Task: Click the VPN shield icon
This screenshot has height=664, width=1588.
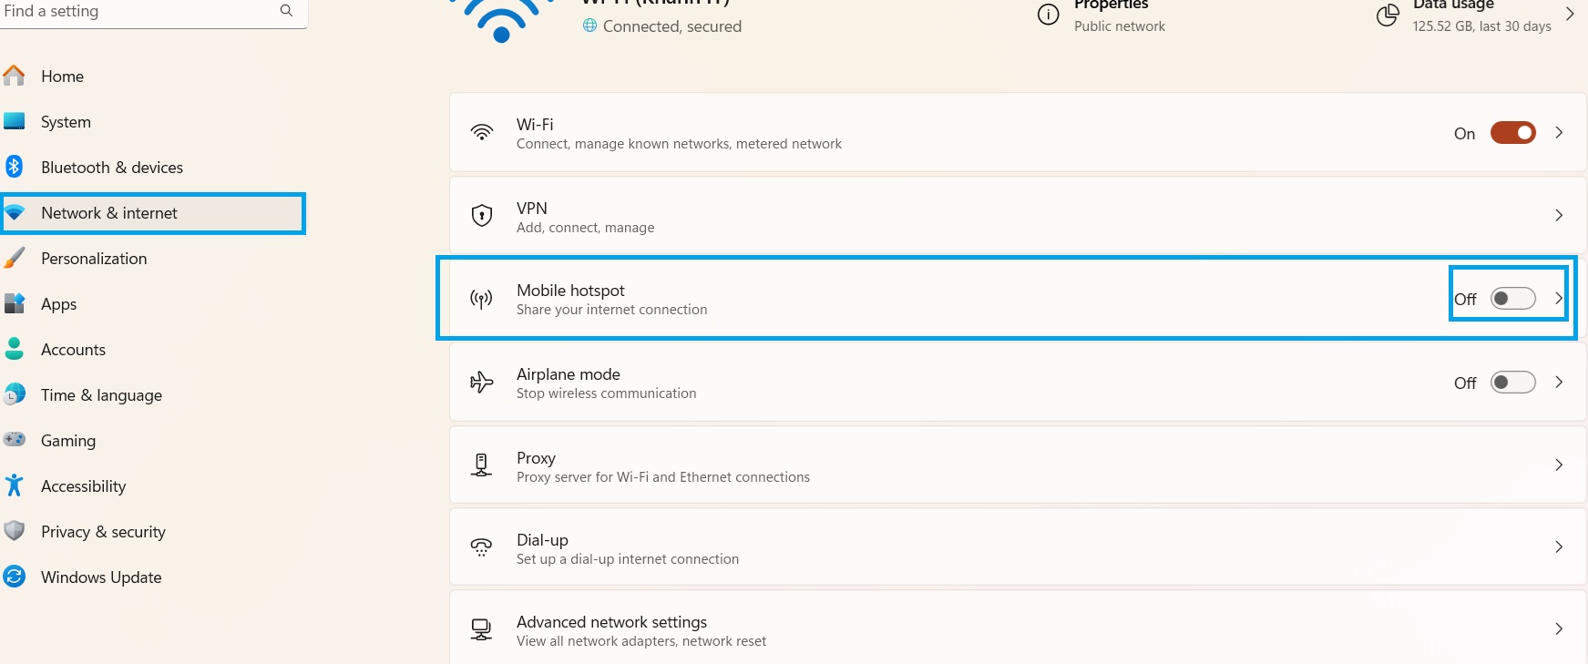Action: coord(482,216)
